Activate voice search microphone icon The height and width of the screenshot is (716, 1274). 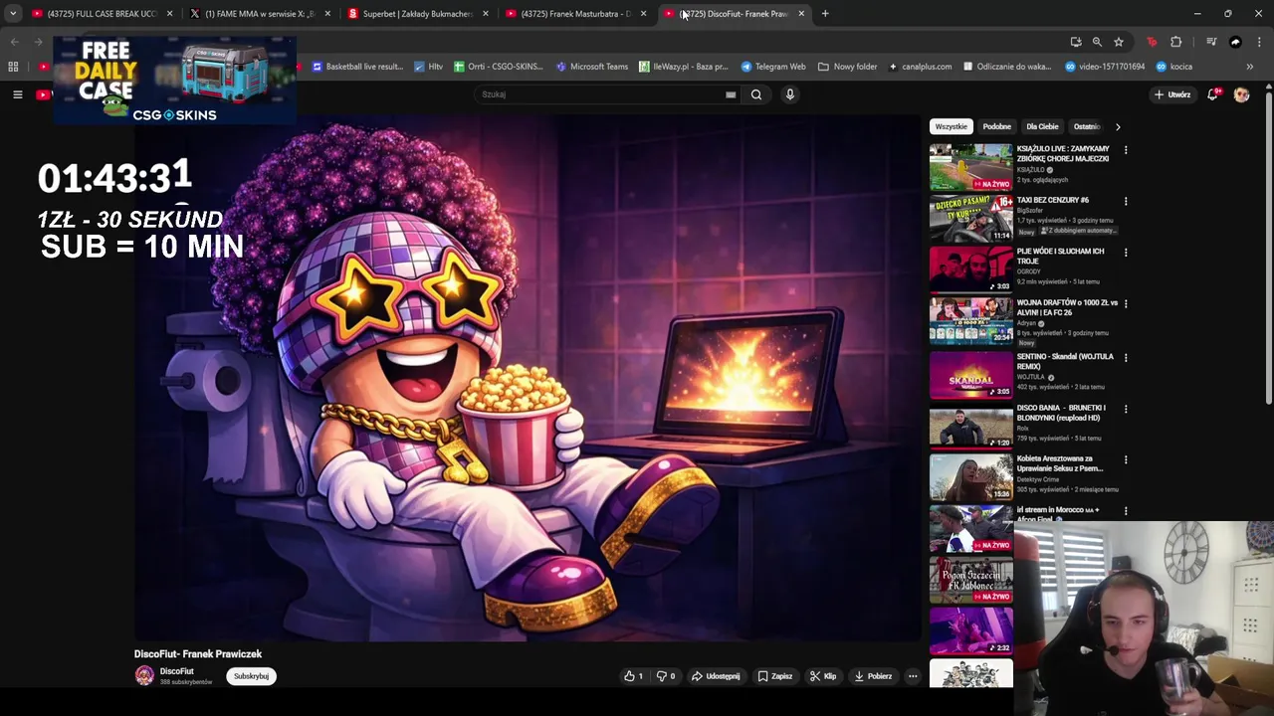[x=790, y=94]
